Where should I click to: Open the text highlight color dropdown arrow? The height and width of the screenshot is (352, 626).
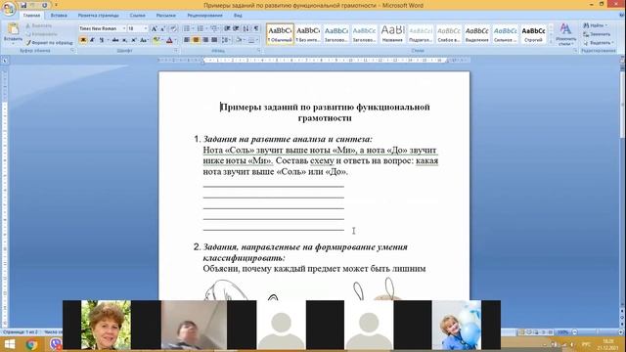[162, 40]
